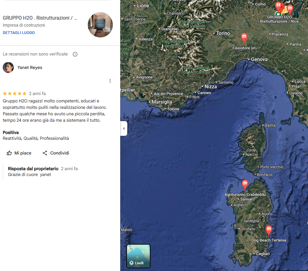308x271 pixels.
Task: Click the Grenoble city label
Action: pos(169,29)
